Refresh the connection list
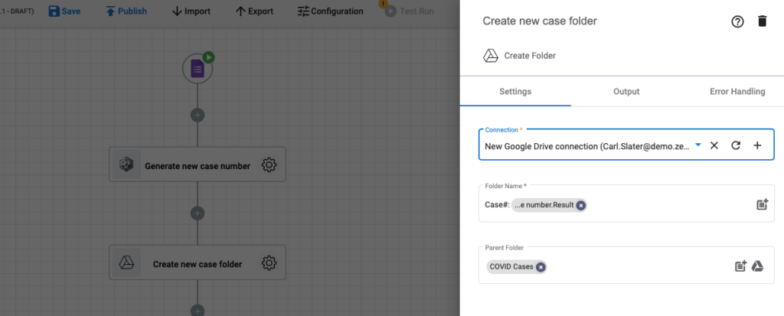The height and width of the screenshot is (316, 784). (x=736, y=145)
